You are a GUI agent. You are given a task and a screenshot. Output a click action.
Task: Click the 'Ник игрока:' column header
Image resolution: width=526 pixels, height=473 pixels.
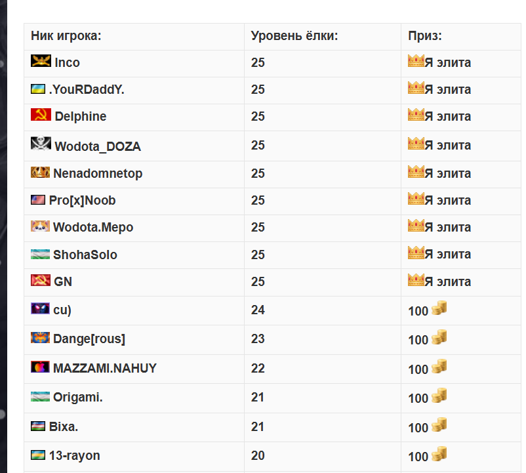[x=66, y=35]
